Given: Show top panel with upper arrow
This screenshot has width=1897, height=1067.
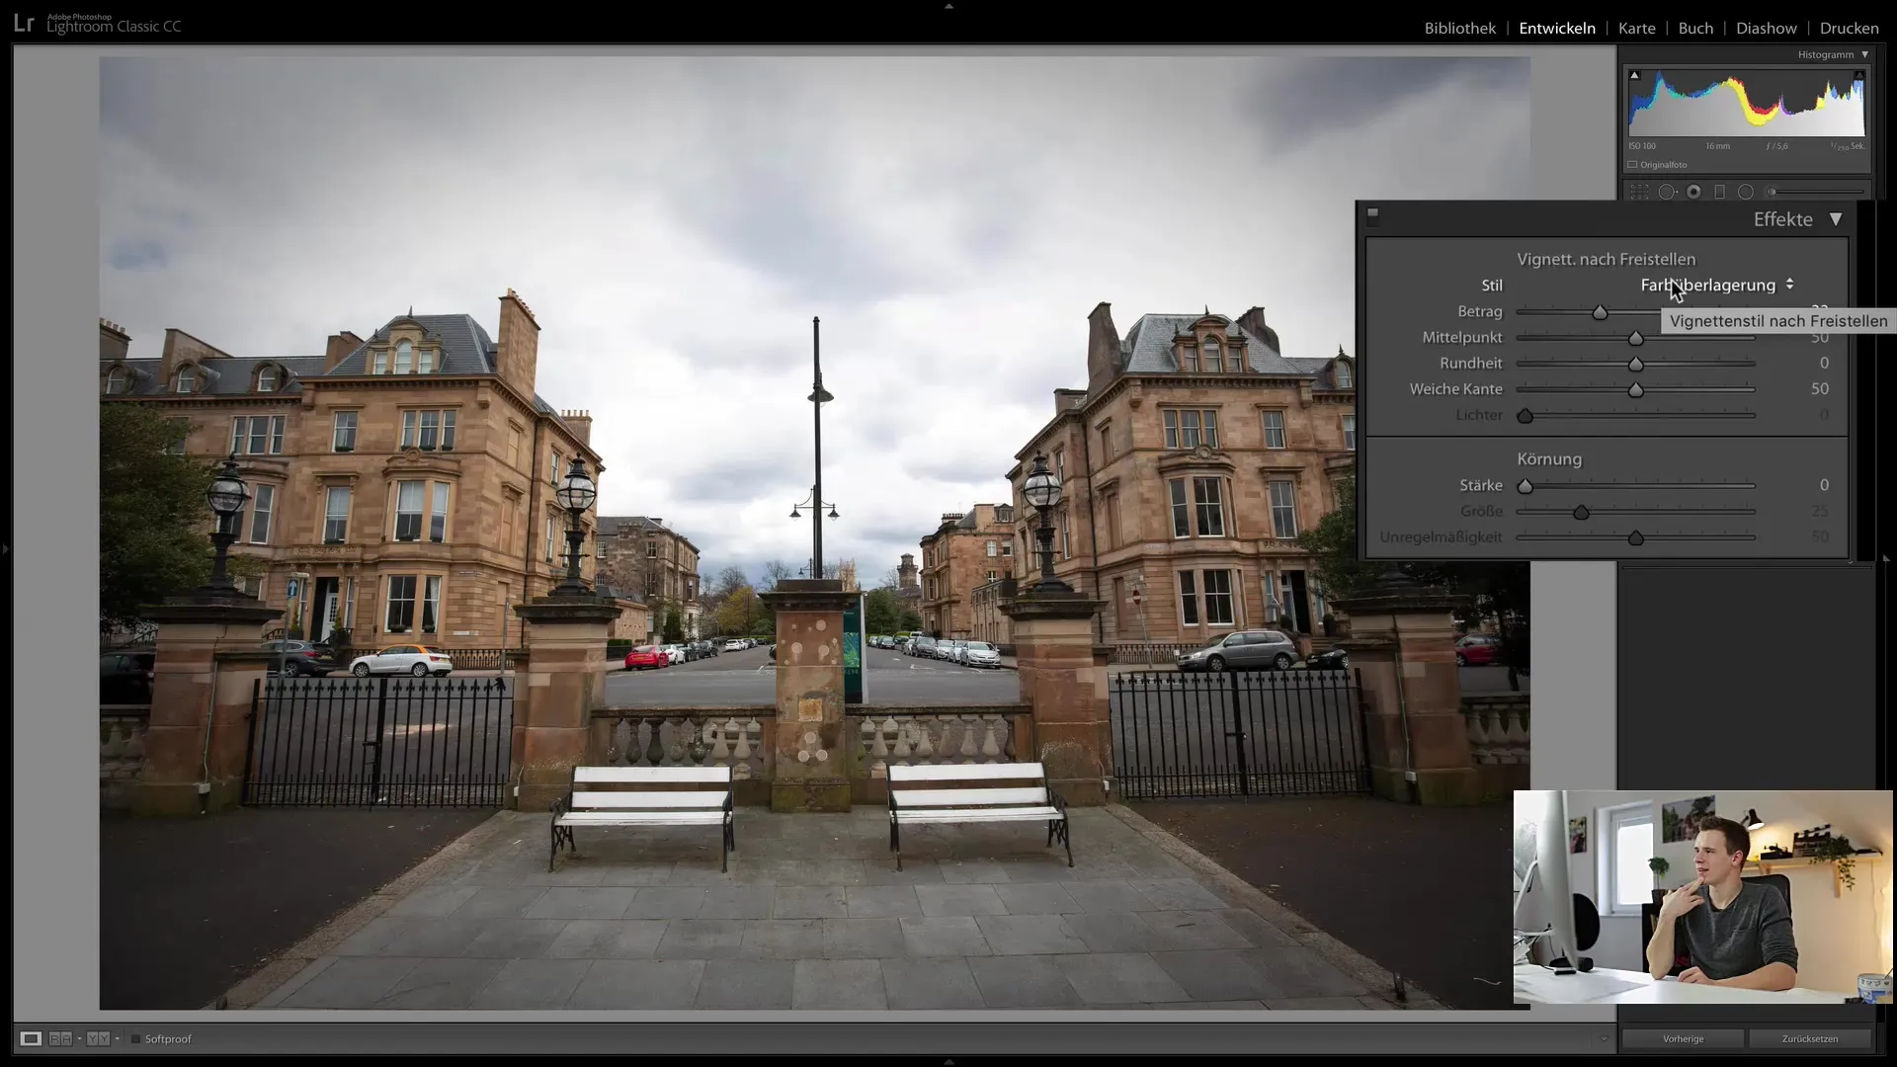Looking at the screenshot, I should tap(948, 6).
